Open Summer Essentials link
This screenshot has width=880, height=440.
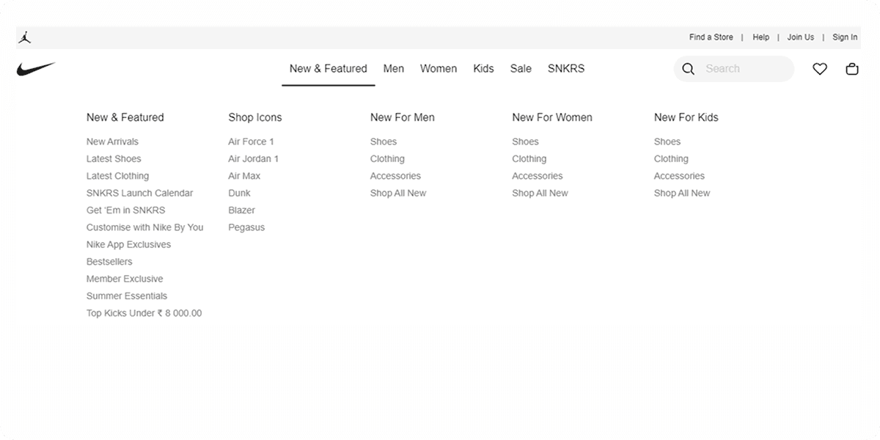tap(127, 296)
